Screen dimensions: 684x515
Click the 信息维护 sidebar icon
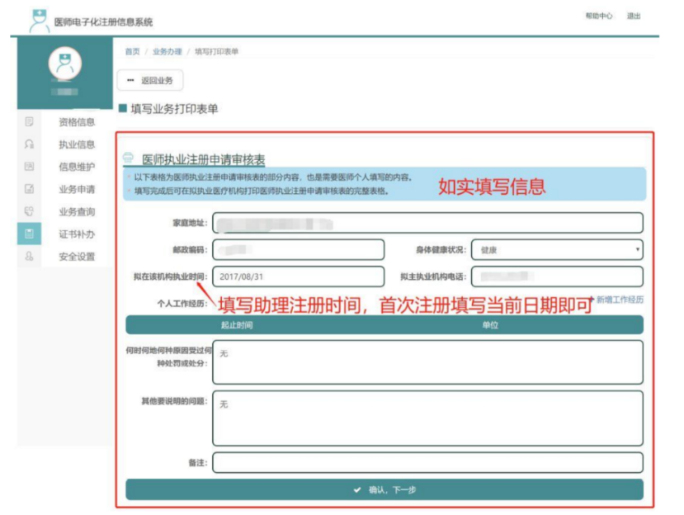click(29, 166)
